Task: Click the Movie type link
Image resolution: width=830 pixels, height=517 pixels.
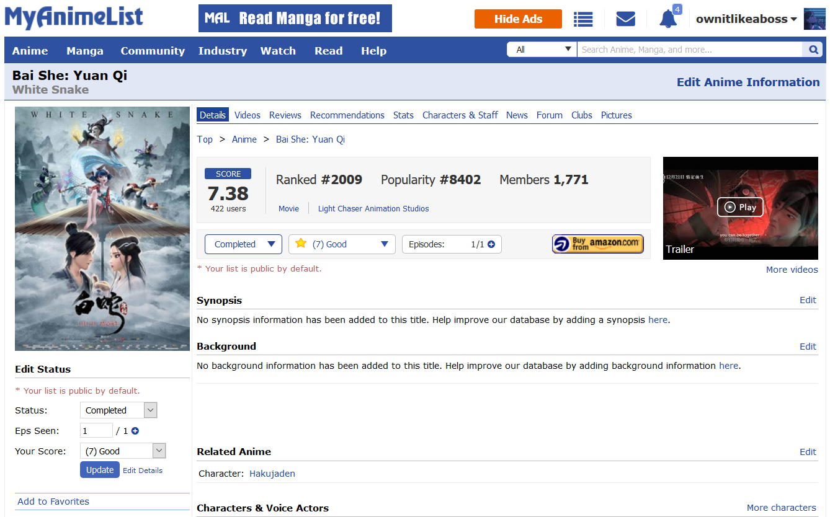Action: pyautogui.click(x=289, y=209)
